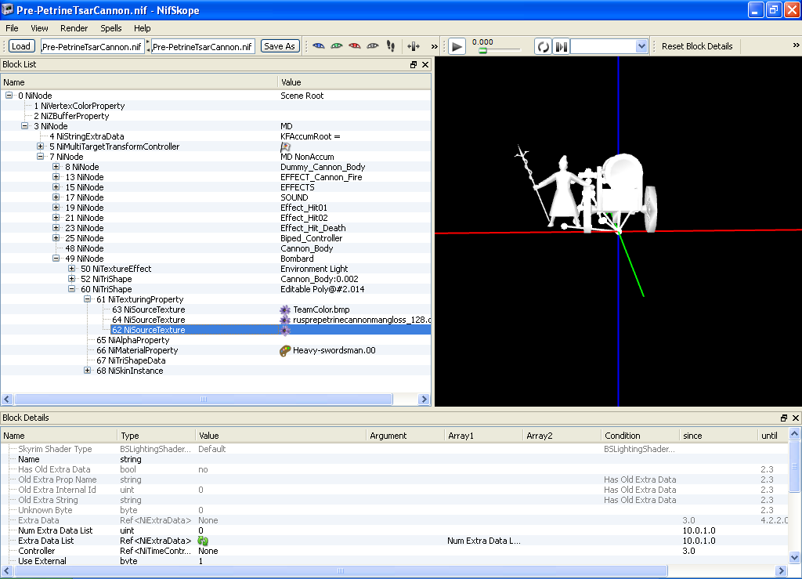
Task: Open the animation sequence dropdown
Action: [641, 46]
